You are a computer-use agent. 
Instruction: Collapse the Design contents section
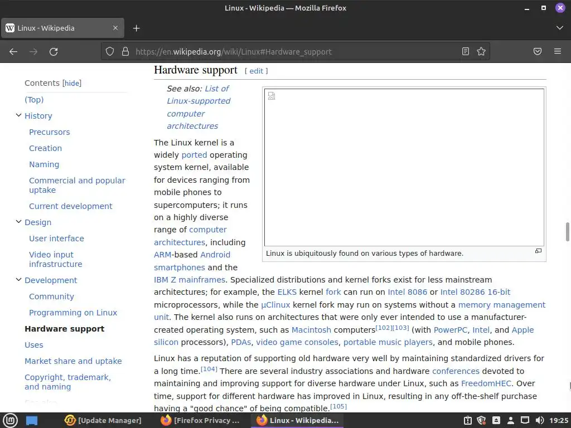click(x=18, y=222)
